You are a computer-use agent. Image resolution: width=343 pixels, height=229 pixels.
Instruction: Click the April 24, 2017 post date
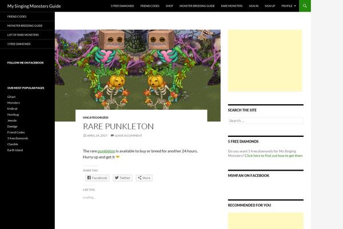[95, 136]
